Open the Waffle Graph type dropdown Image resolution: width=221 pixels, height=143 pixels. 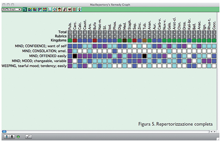point(11,10)
